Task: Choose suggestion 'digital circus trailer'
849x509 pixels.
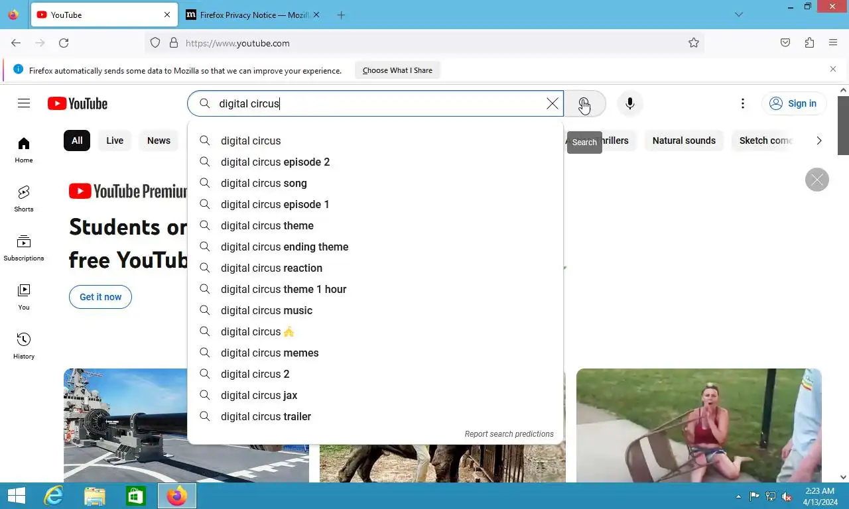Action: coord(375,416)
